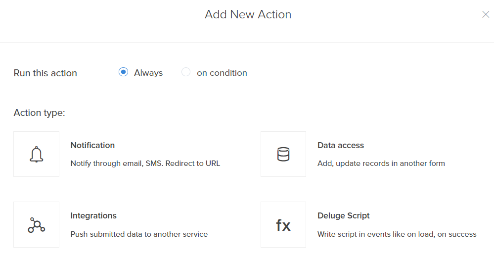This screenshot has width=494, height=264.
Task: Click the Deluge Script title text
Action: pyautogui.click(x=343, y=215)
